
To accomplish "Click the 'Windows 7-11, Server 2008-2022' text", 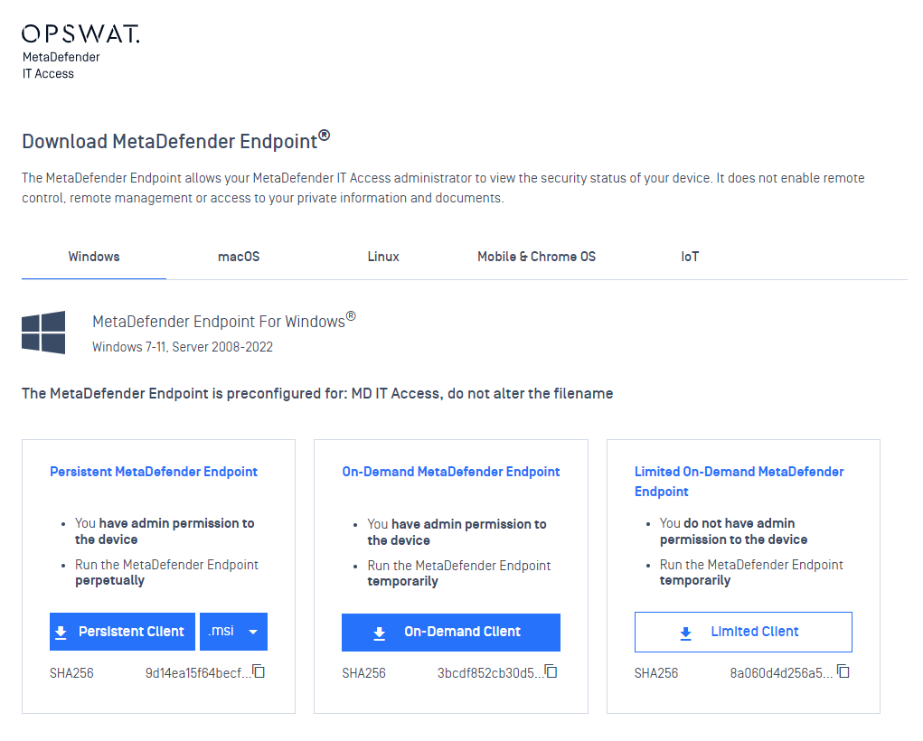I will tap(183, 347).
